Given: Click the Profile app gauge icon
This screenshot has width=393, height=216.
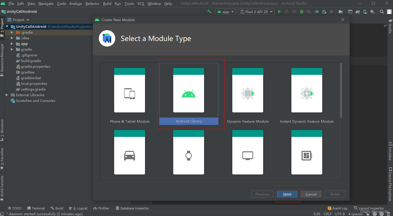Looking at the screenshot, I should click(317, 12).
